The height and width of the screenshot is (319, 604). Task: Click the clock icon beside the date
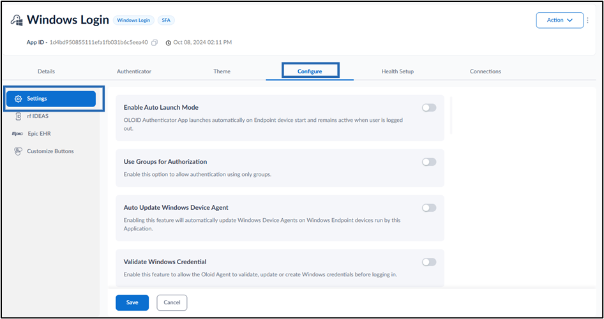169,43
